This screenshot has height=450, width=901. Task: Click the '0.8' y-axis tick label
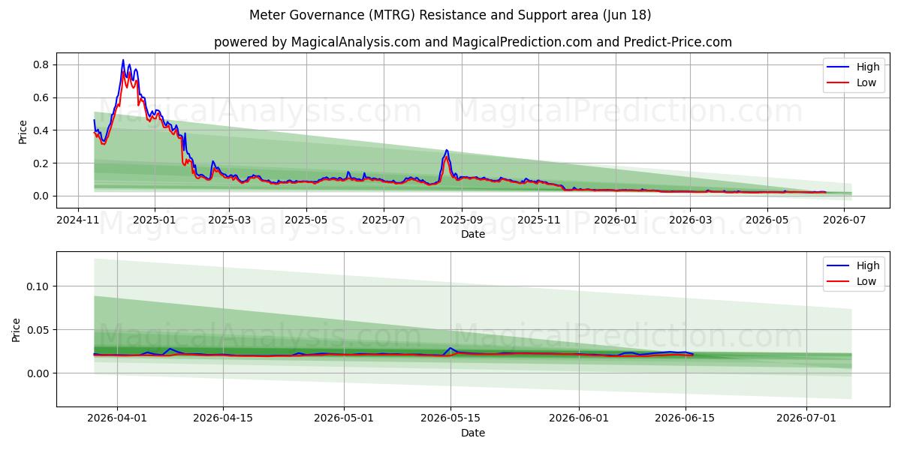[x=41, y=64]
